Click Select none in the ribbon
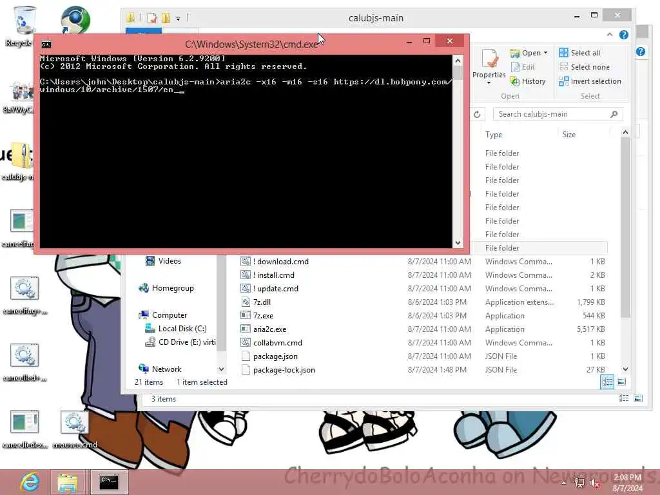The image size is (660, 495). point(584,67)
